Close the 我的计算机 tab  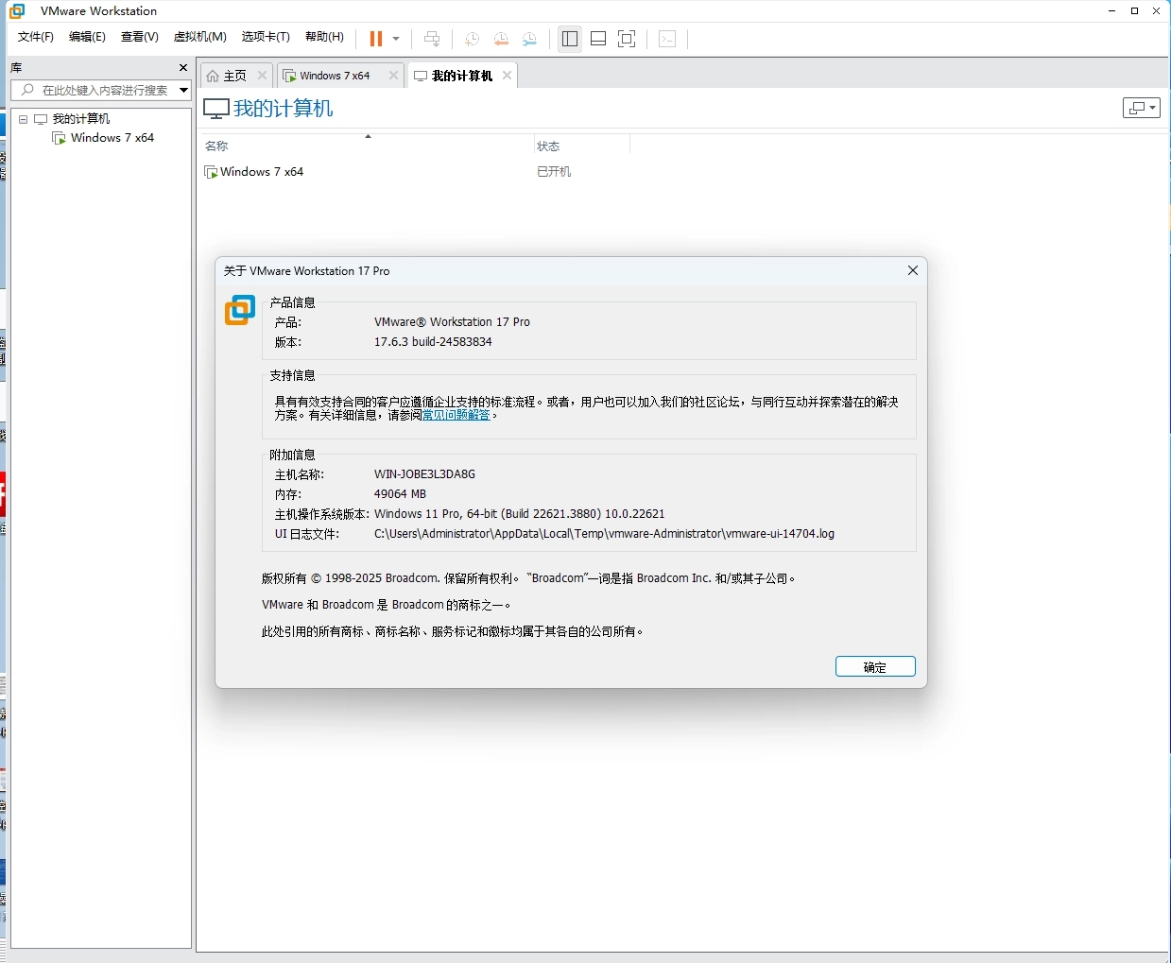tap(508, 76)
